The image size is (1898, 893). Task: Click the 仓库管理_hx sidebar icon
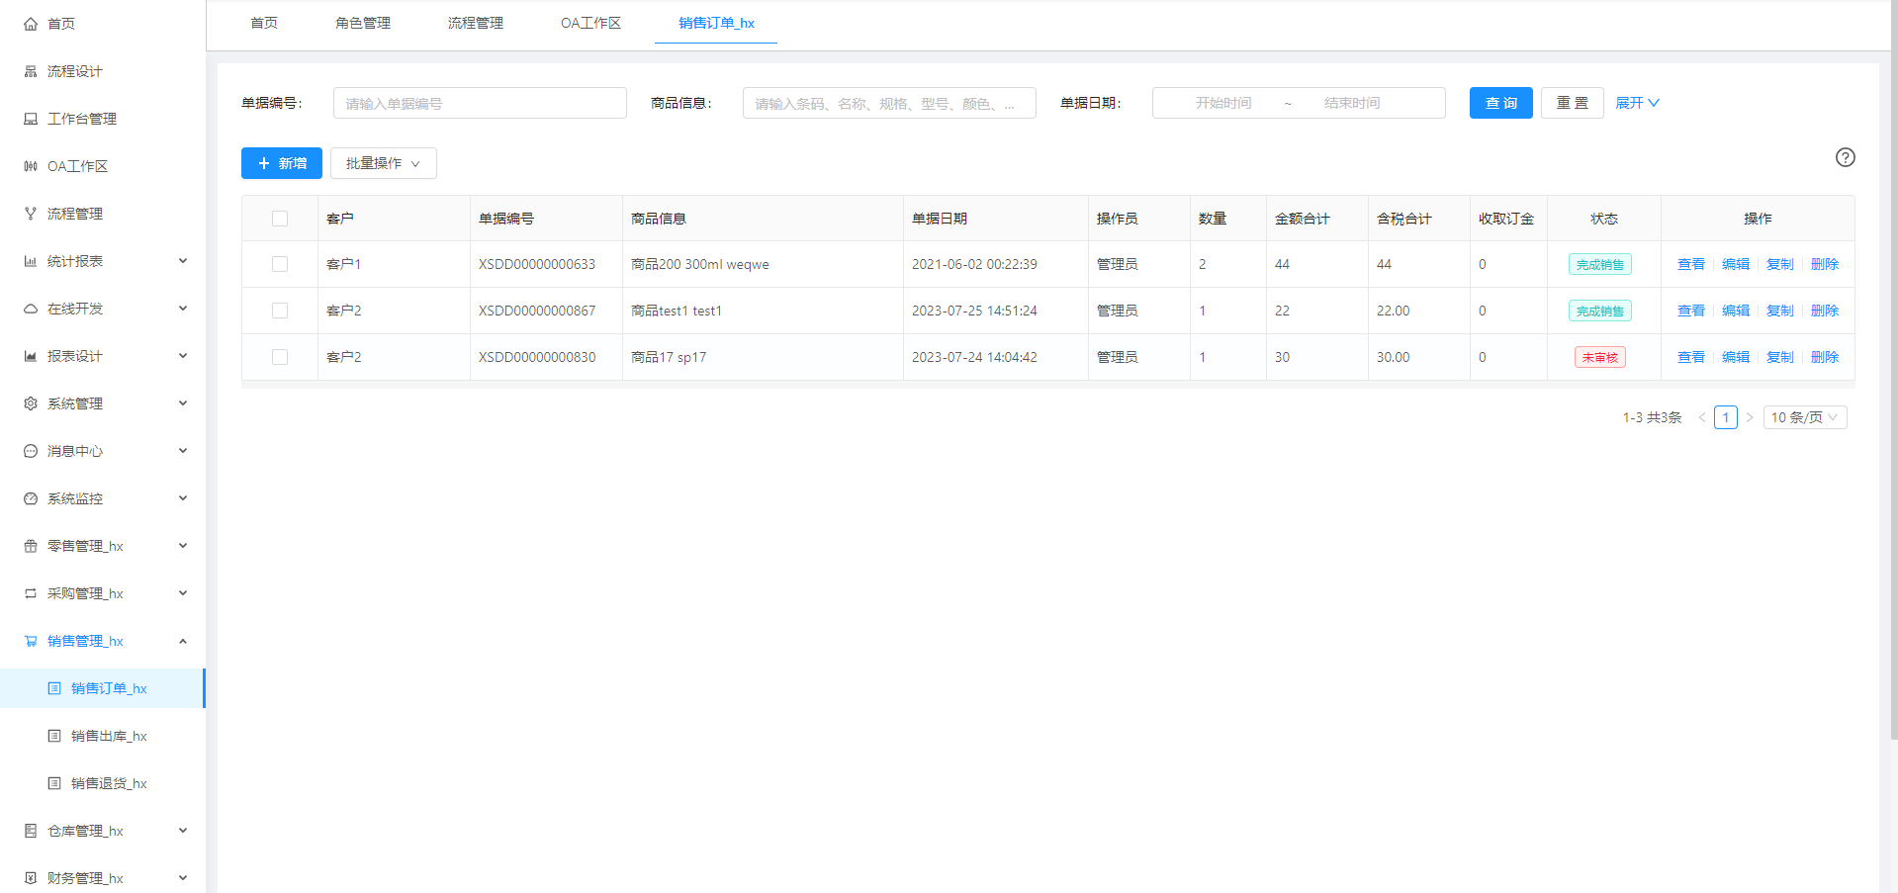[x=31, y=831]
